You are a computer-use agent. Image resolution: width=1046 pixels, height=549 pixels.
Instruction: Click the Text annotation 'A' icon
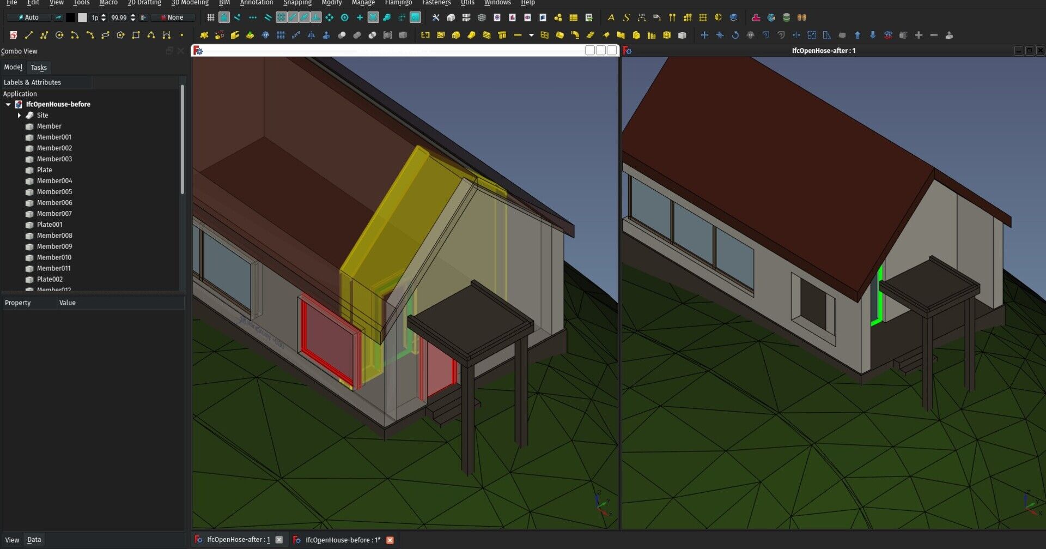pyautogui.click(x=611, y=17)
